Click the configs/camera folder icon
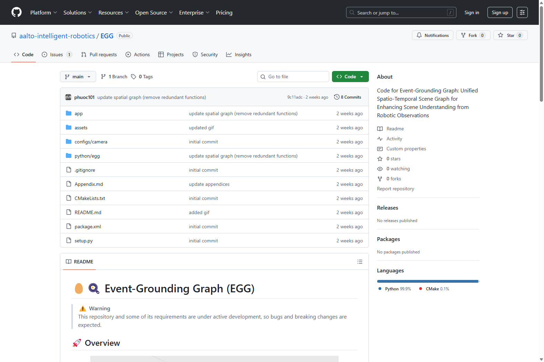Screen dimensions: 544x362 pos(69,142)
